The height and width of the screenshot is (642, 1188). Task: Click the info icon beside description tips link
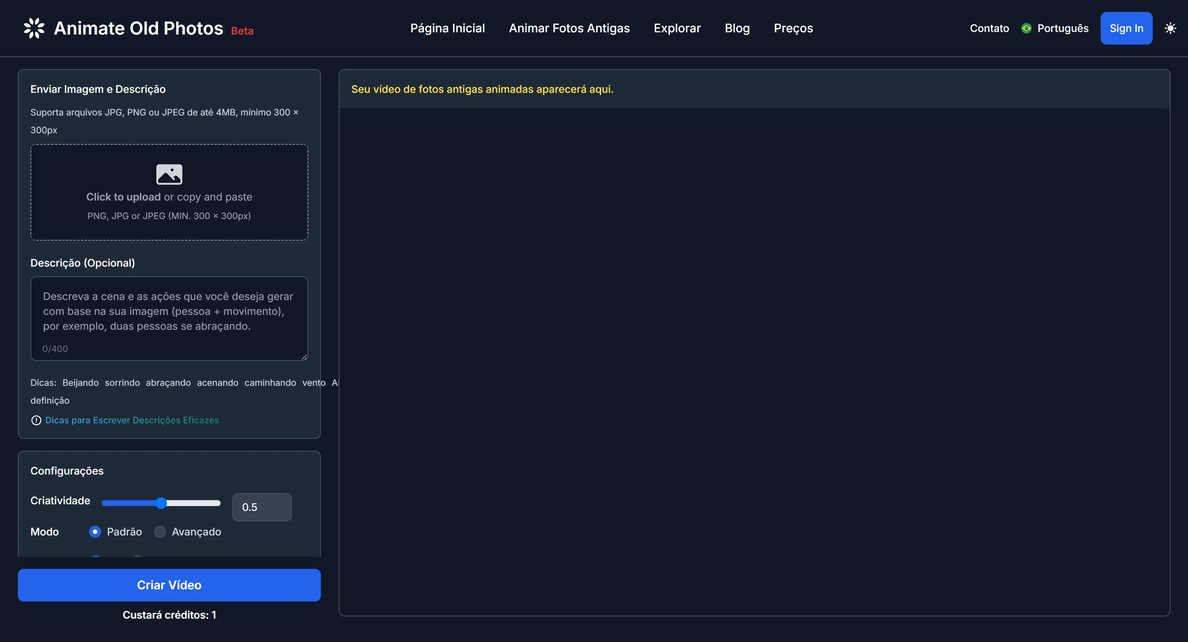[36, 420]
